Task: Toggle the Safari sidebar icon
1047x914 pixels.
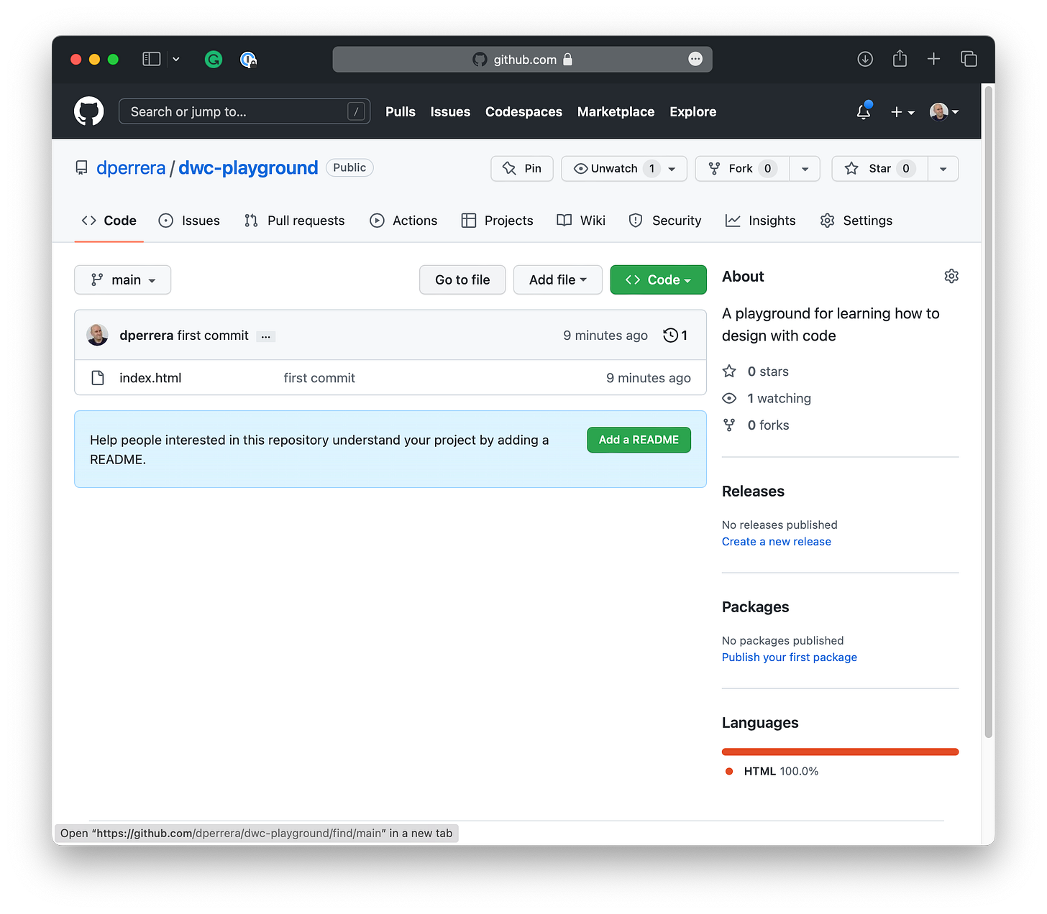Action: point(151,59)
